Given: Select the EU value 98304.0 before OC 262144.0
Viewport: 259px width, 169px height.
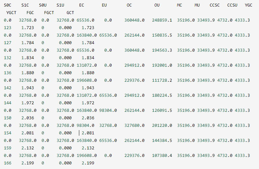Looking at the screenshot, I should tap(108, 110).
